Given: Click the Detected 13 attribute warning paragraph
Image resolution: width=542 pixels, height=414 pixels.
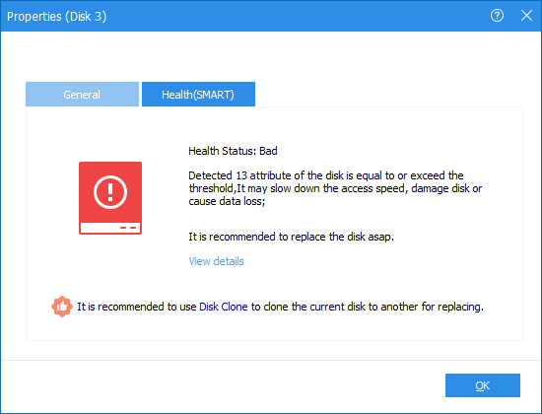Looking at the screenshot, I should [x=335, y=188].
